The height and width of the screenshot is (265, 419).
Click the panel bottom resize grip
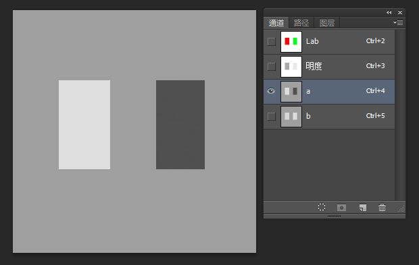click(335, 216)
